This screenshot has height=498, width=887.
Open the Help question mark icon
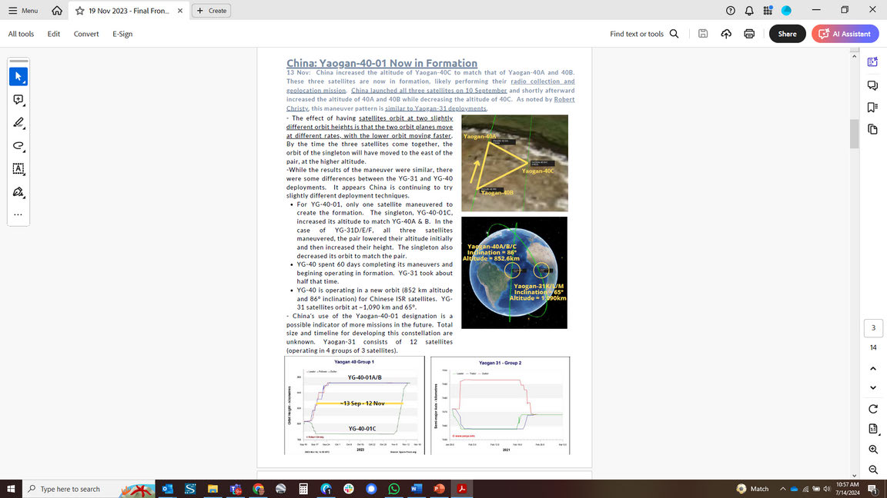pos(730,10)
